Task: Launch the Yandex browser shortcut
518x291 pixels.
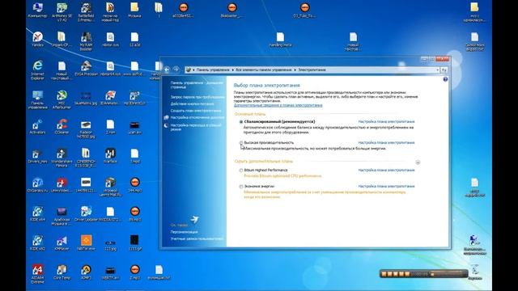Action: (x=37, y=39)
